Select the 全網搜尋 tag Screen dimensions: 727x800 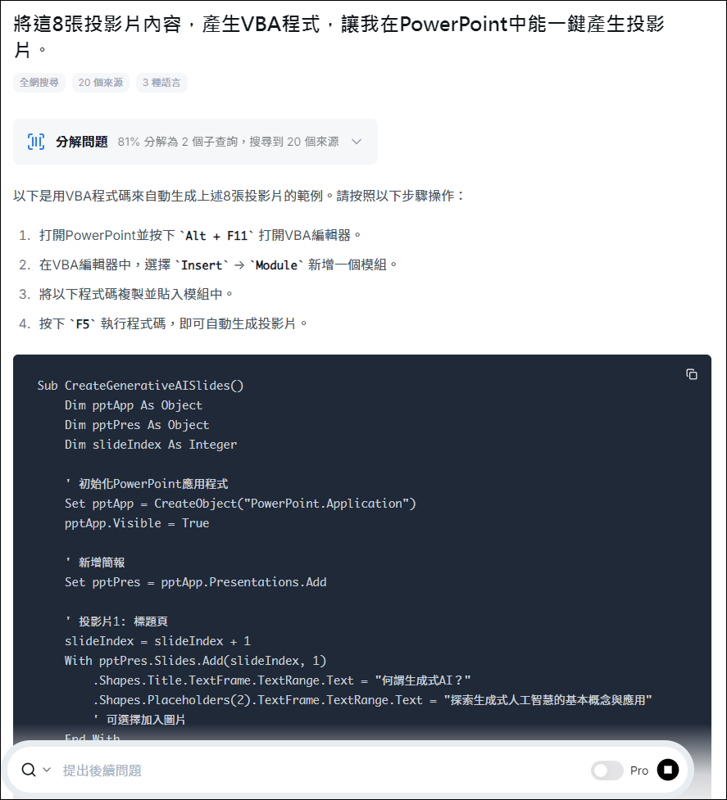[x=39, y=83]
